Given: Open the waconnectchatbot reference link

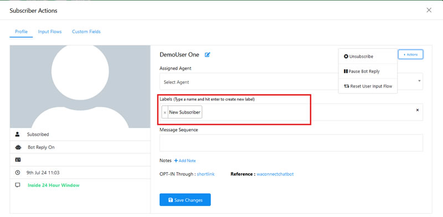Looking at the screenshot, I should point(275,174).
